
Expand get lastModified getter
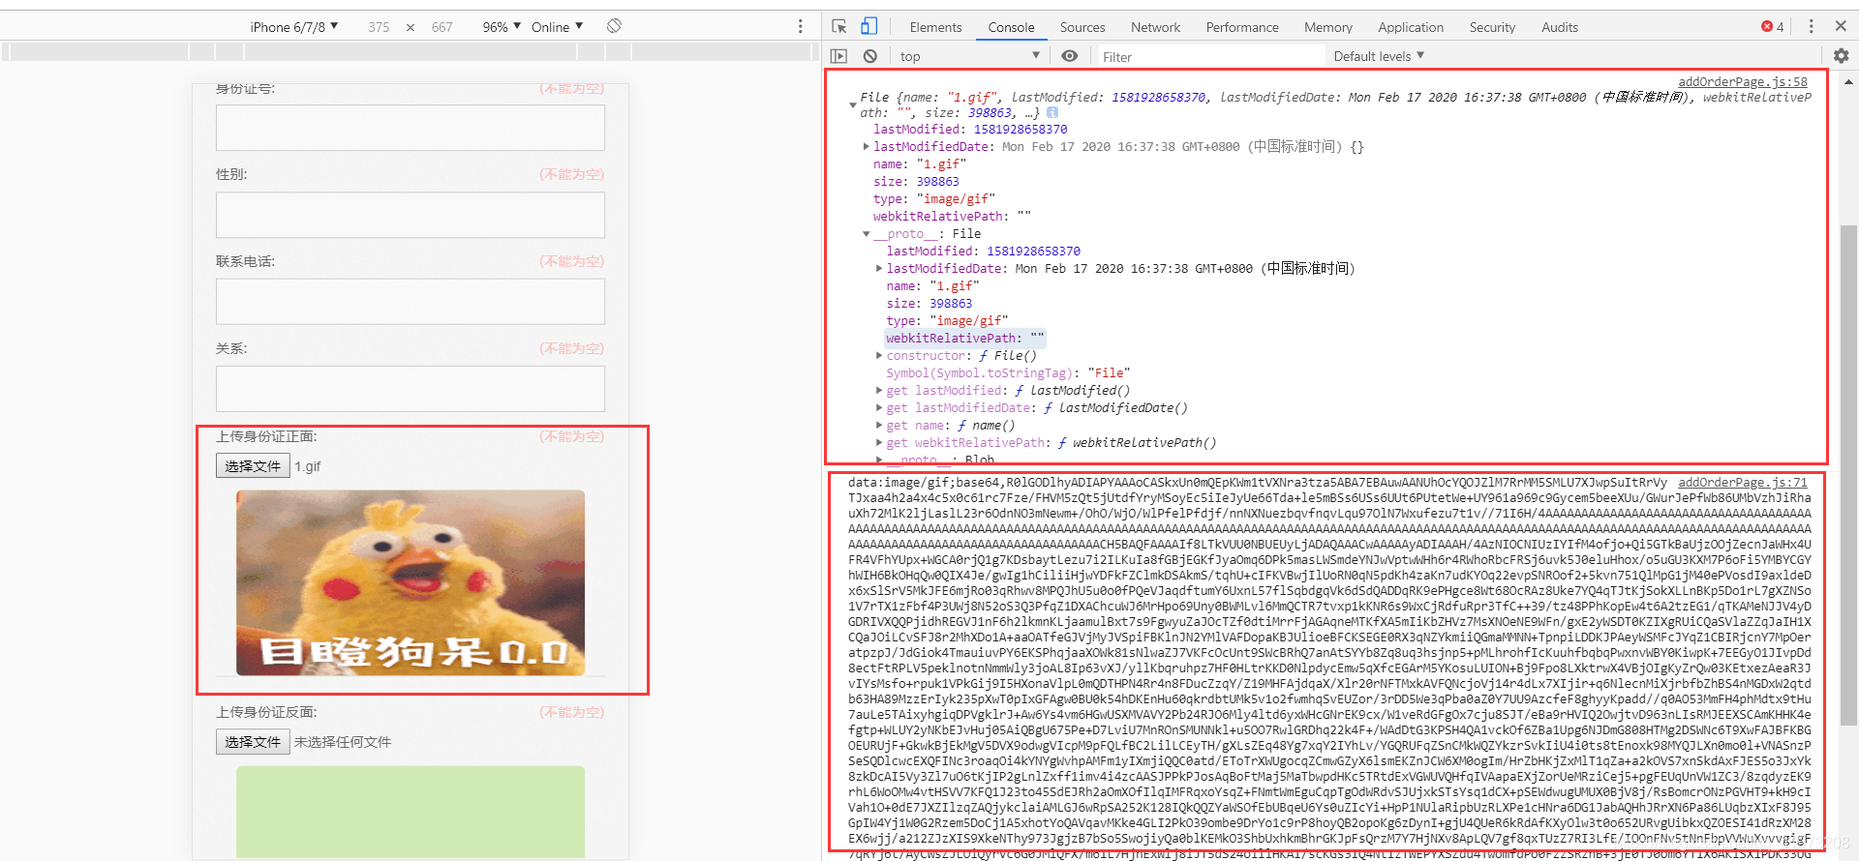879,391
